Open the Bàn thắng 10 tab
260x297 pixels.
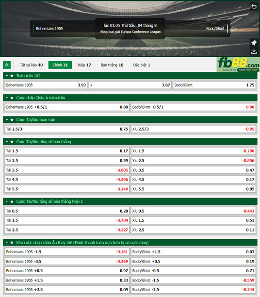click(112, 65)
